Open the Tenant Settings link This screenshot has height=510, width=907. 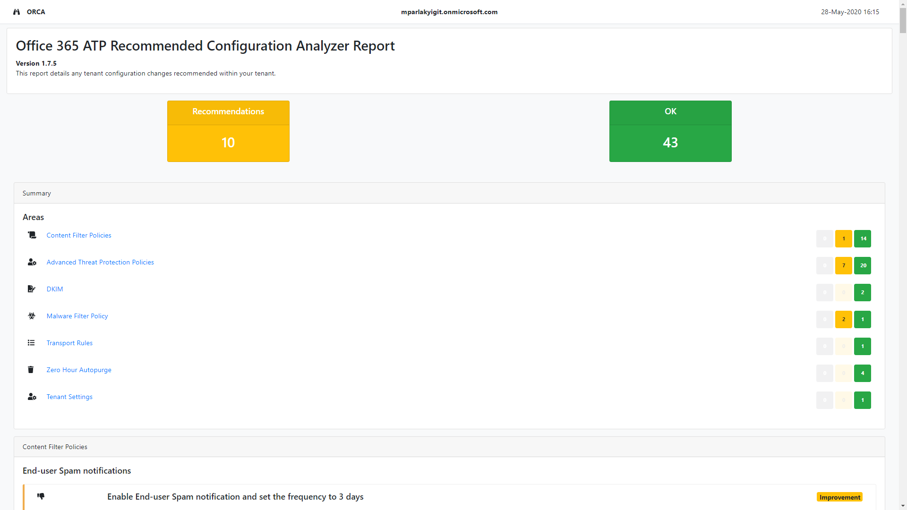pyautogui.click(x=69, y=397)
